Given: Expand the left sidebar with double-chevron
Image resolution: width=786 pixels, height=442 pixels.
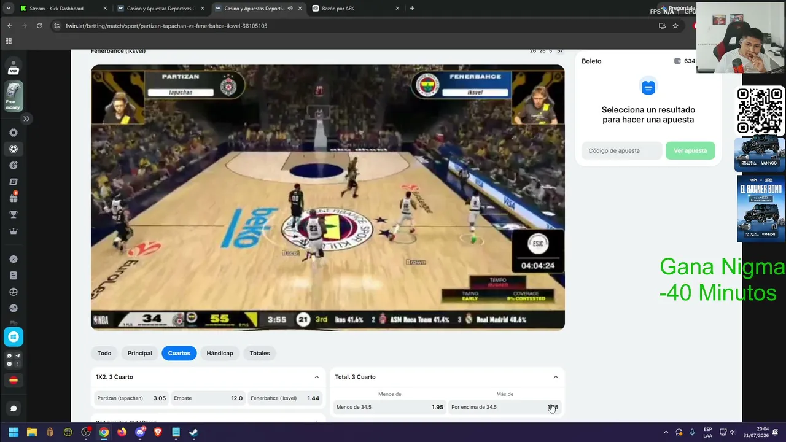Looking at the screenshot, I should [26, 118].
